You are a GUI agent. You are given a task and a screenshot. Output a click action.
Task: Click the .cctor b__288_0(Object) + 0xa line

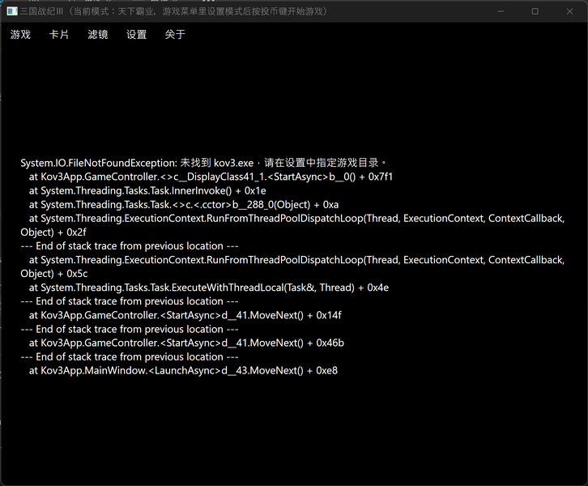point(184,204)
